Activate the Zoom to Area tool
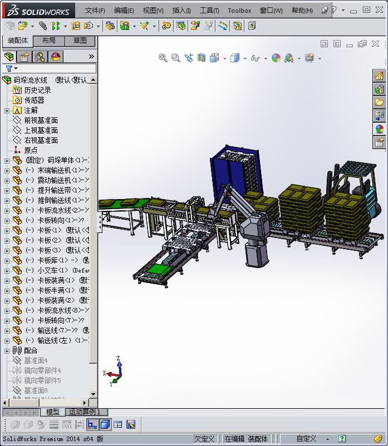This screenshot has width=388, height=446. (x=176, y=58)
